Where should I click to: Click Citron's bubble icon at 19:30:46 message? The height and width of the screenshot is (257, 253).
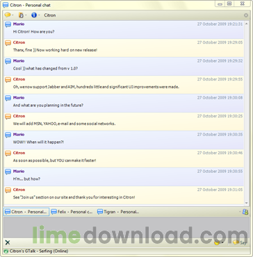[x=8, y=154]
